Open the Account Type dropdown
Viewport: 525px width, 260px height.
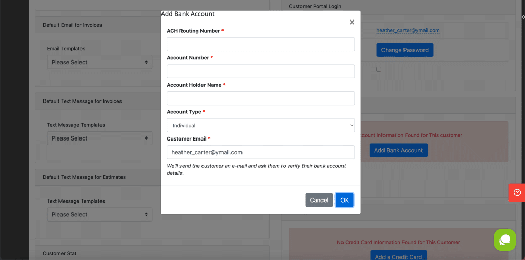pyautogui.click(x=260, y=125)
